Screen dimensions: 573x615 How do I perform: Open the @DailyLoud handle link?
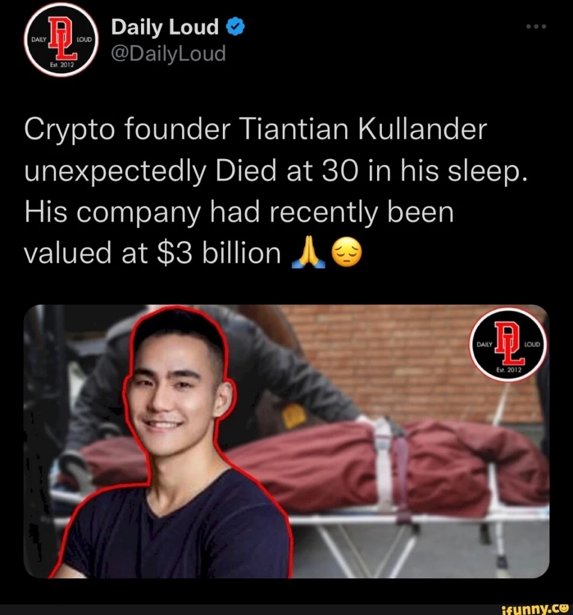point(169,53)
